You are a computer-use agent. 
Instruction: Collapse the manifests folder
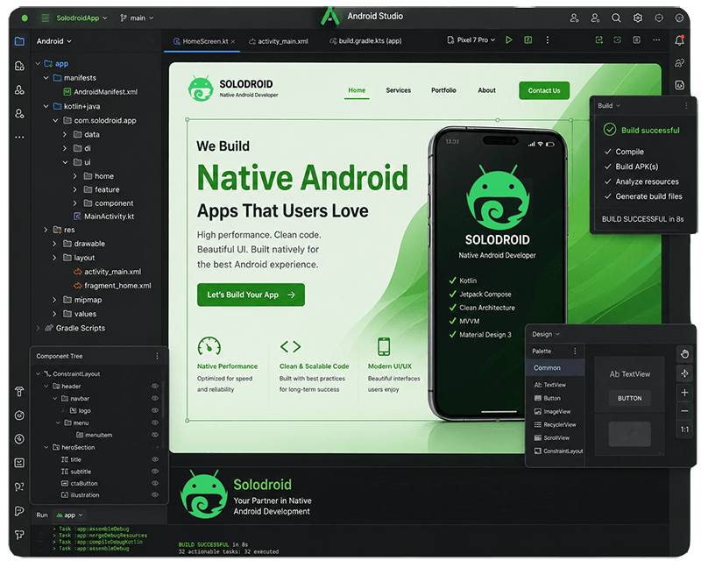click(46, 78)
